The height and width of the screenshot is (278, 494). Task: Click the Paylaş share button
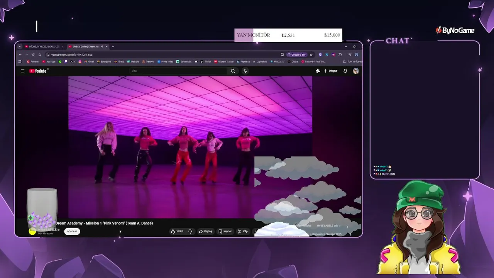pyautogui.click(x=205, y=231)
